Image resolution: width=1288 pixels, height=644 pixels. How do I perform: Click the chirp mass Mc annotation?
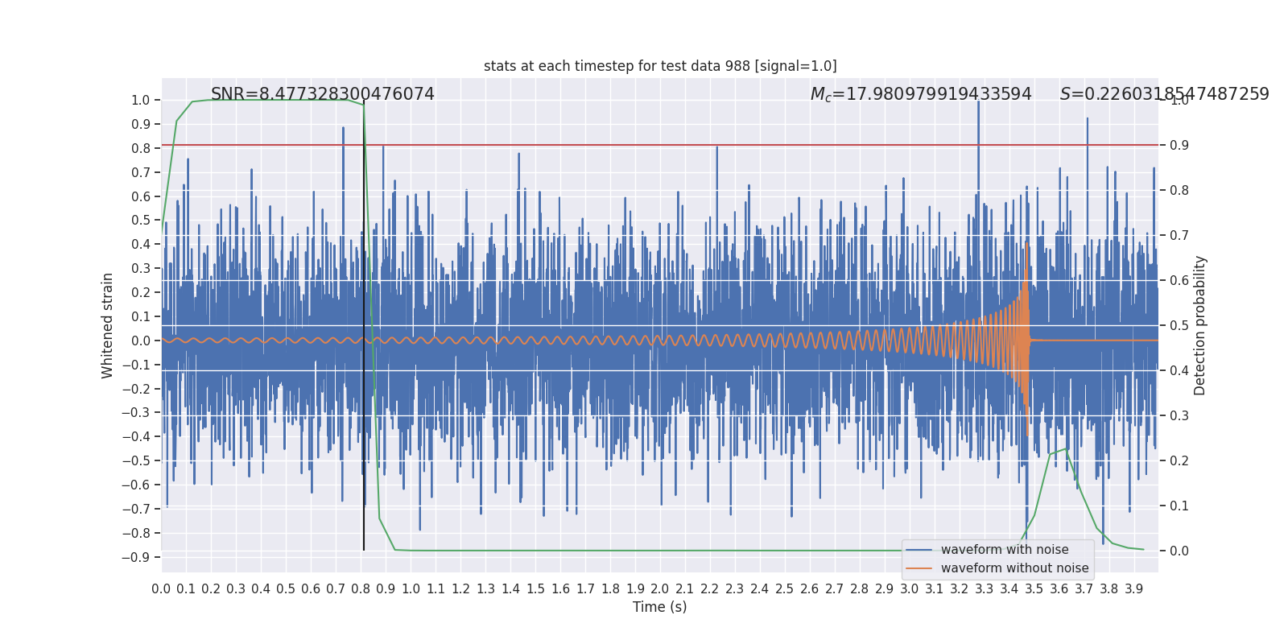(x=921, y=94)
